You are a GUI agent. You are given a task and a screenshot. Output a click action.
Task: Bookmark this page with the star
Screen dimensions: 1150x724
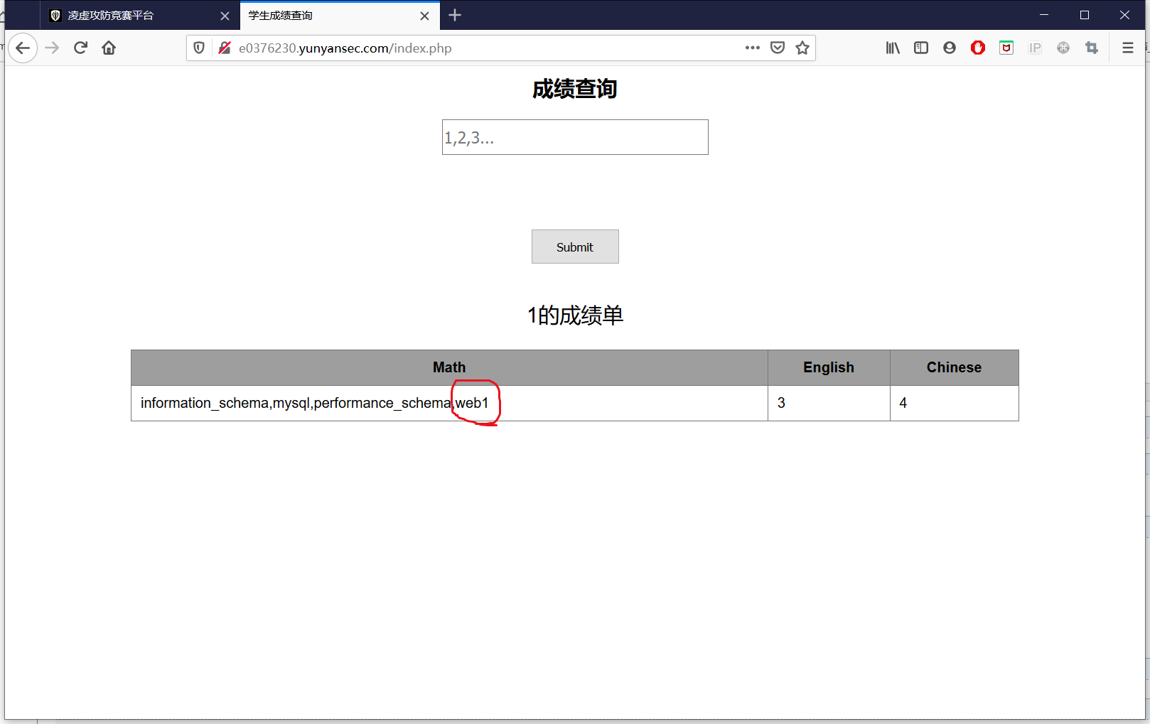point(802,48)
